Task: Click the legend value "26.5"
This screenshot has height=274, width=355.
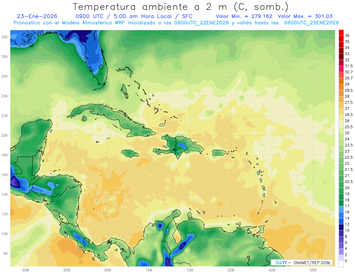Action: point(349,115)
